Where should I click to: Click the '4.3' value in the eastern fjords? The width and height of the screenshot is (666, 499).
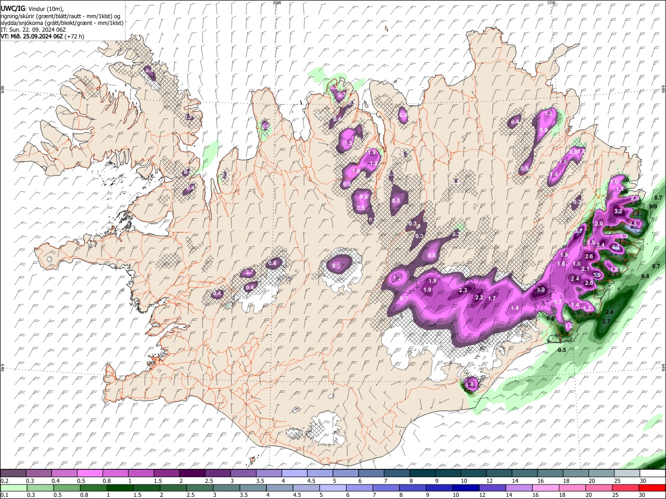point(616,247)
